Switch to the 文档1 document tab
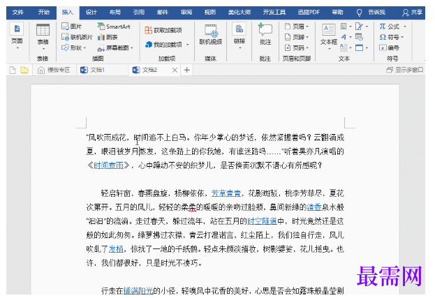Viewport: 435px width, 298px height. click(x=92, y=70)
